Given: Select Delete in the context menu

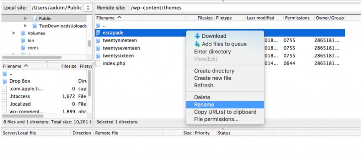Looking at the screenshot, I should click(x=202, y=97).
